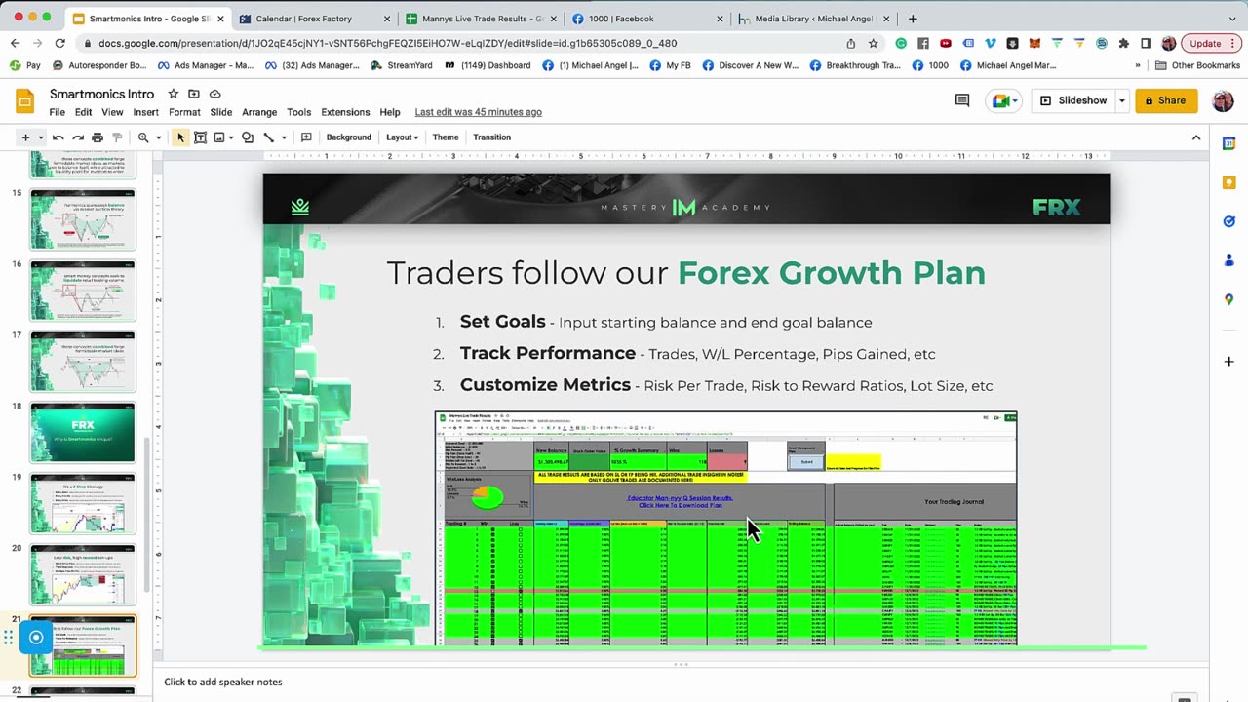Click the Transition button
The image size is (1248, 702).
[491, 137]
